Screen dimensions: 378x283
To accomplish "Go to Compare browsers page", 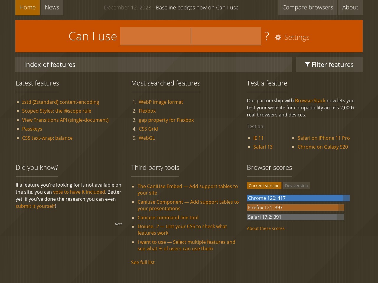I will click(x=307, y=7).
